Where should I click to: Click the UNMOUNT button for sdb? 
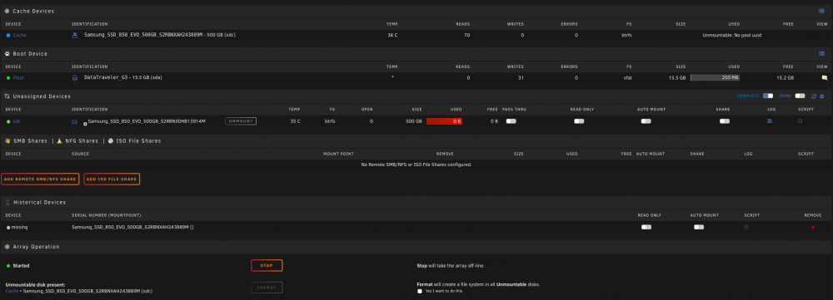[x=241, y=121]
